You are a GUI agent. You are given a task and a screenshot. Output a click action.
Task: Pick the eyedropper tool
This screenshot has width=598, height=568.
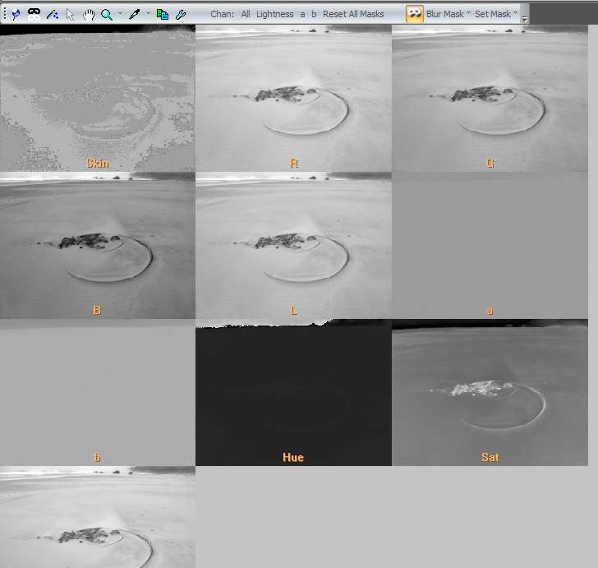pos(135,15)
